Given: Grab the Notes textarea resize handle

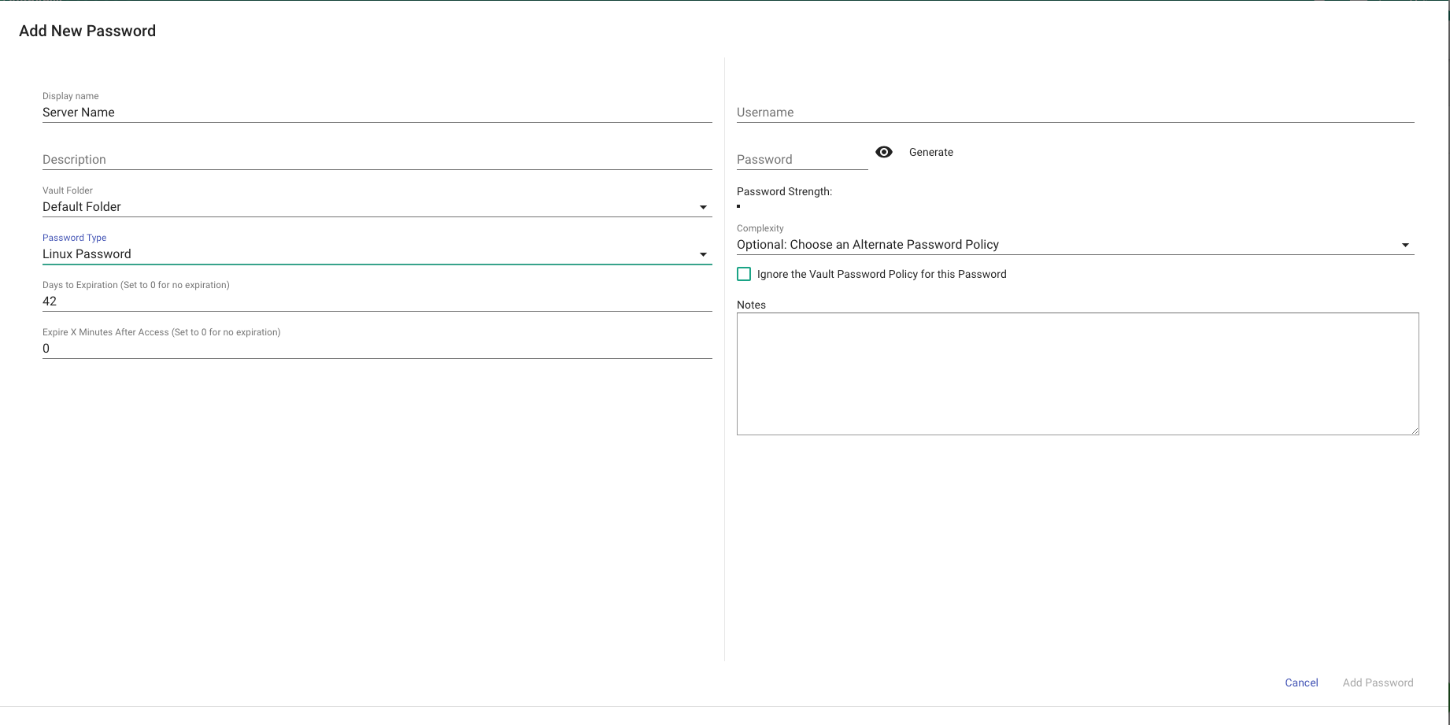Looking at the screenshot, I should (1415, 431).
